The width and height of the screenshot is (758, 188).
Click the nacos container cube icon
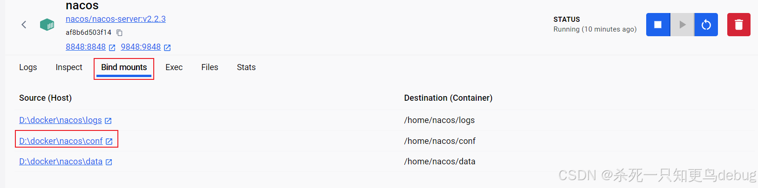[47, 25]
